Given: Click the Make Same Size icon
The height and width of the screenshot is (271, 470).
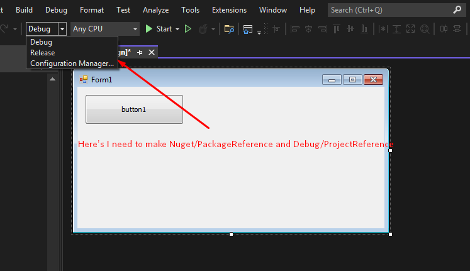Looking at the screenshot, I should pyautogui.click(x=410, y=29).
